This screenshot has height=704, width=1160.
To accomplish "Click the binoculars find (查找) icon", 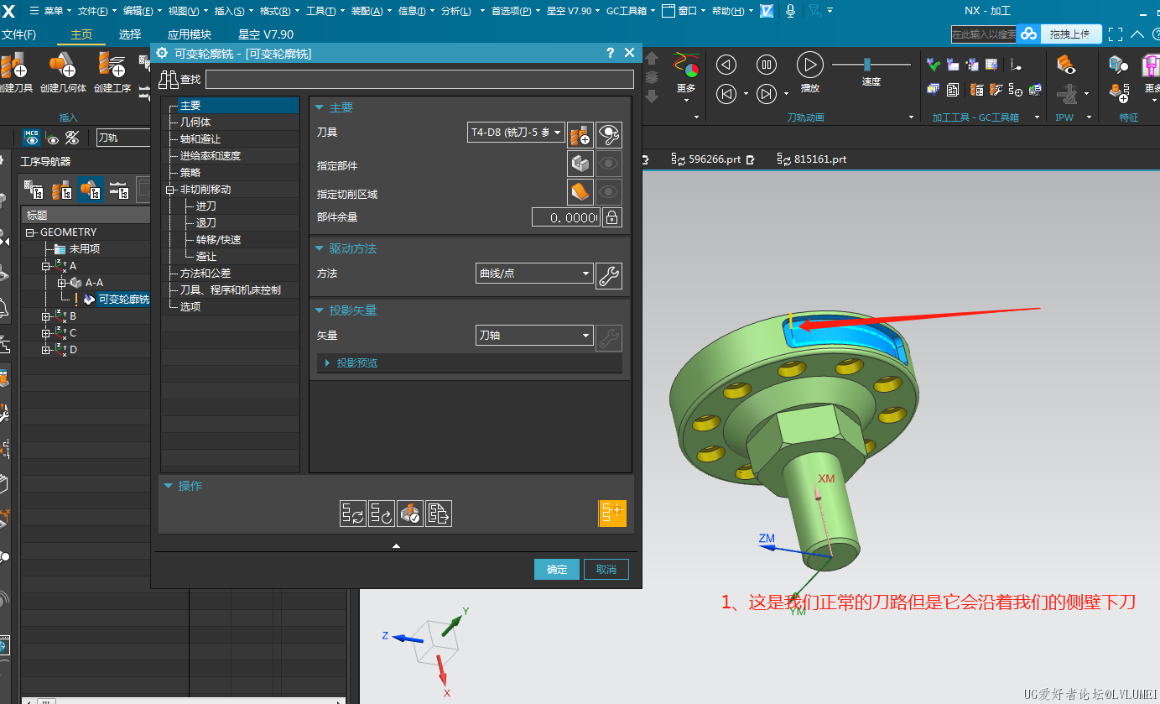I will coord(169,80).
